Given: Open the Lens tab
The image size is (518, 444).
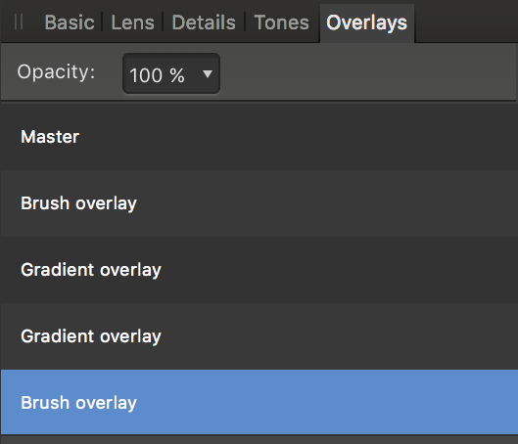Looking at the screenshot, I should [x=132, y=22].
